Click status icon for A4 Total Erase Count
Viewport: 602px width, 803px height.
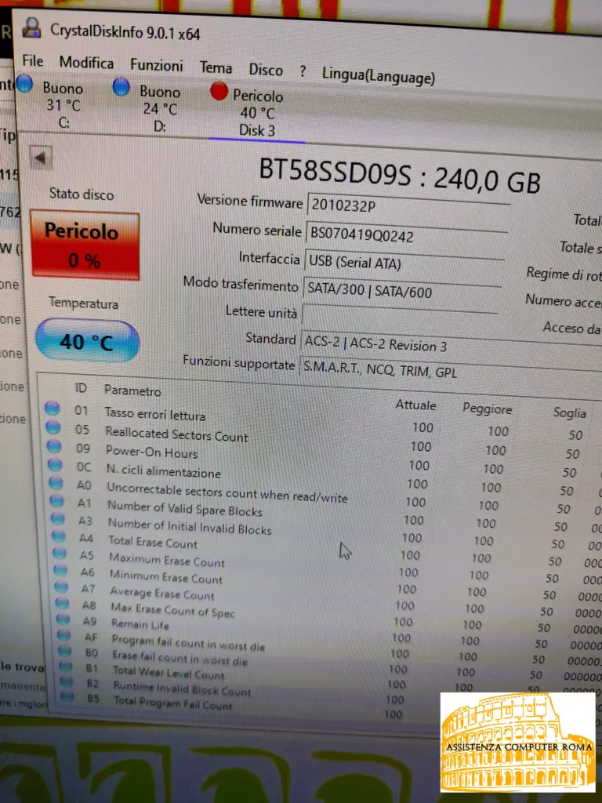(59, 536)
